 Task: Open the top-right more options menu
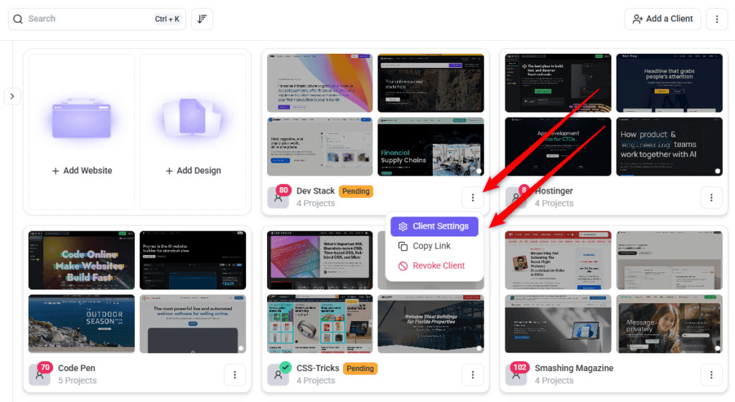(717, 19)
